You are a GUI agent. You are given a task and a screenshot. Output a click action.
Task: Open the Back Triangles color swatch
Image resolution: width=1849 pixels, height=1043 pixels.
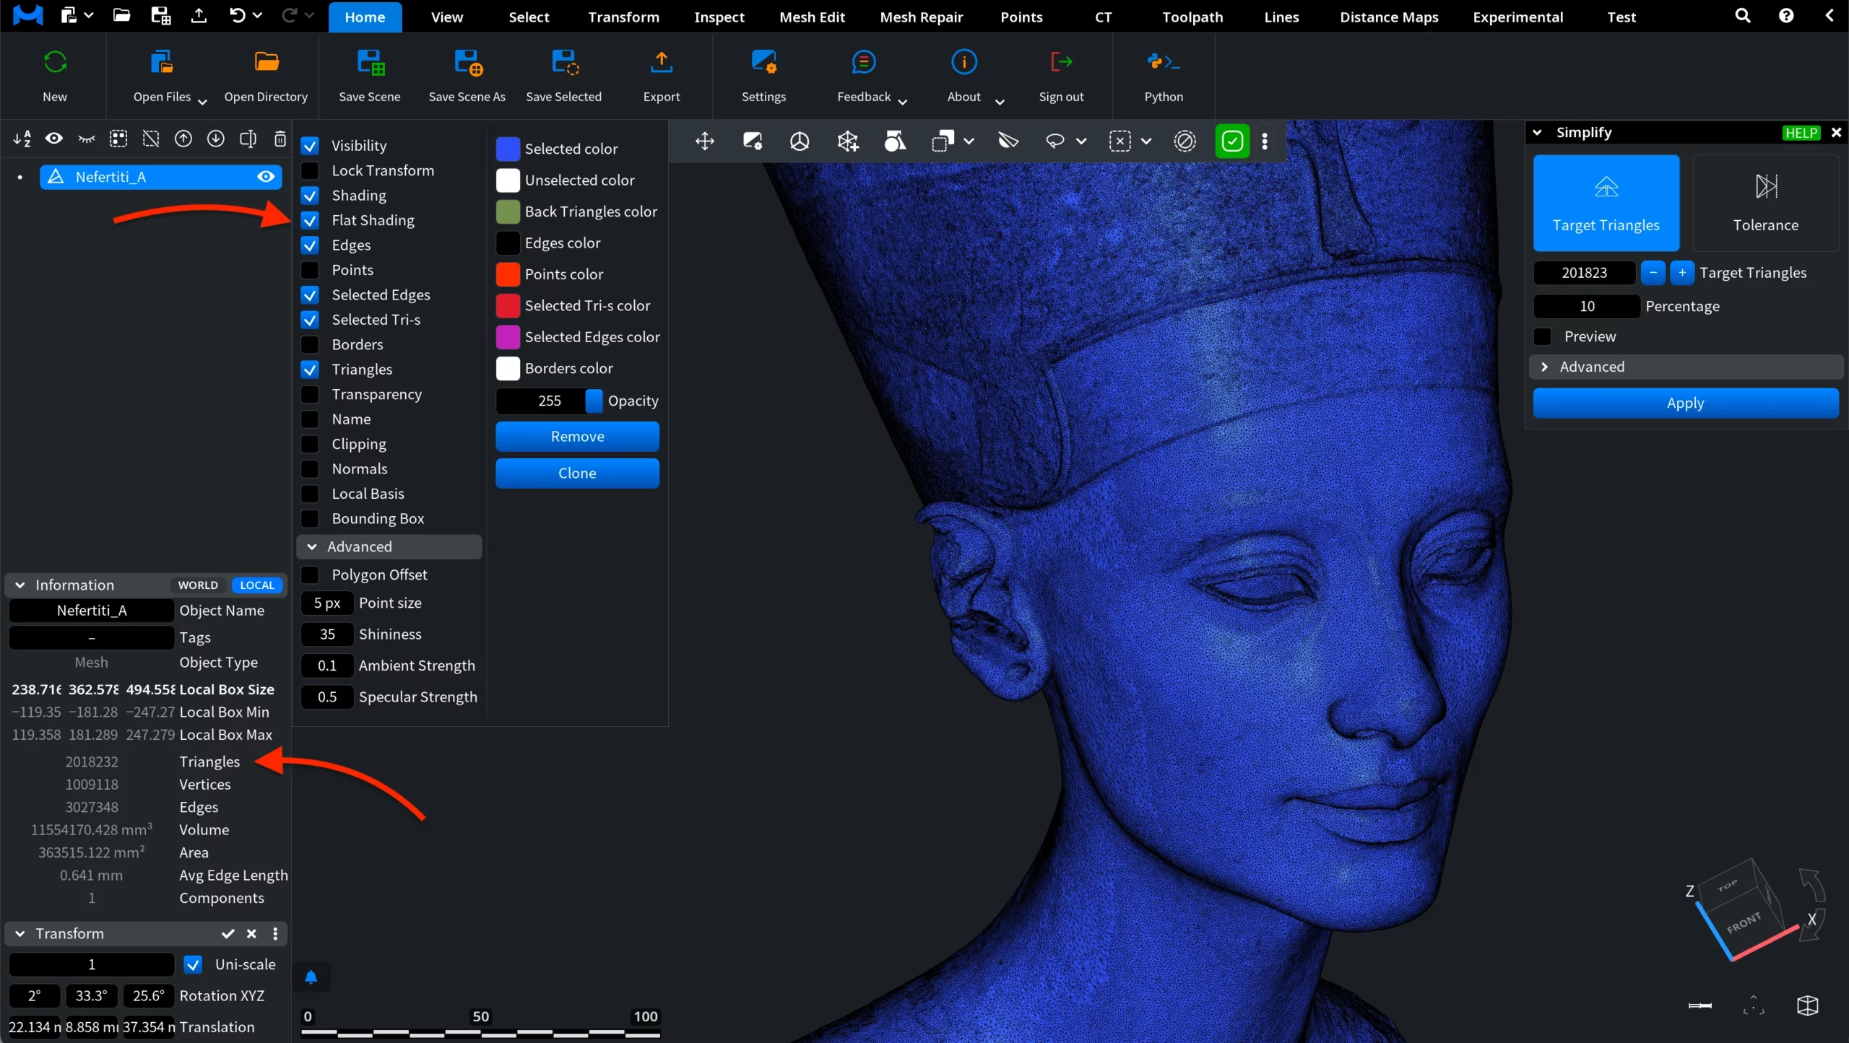click(508, 211)
